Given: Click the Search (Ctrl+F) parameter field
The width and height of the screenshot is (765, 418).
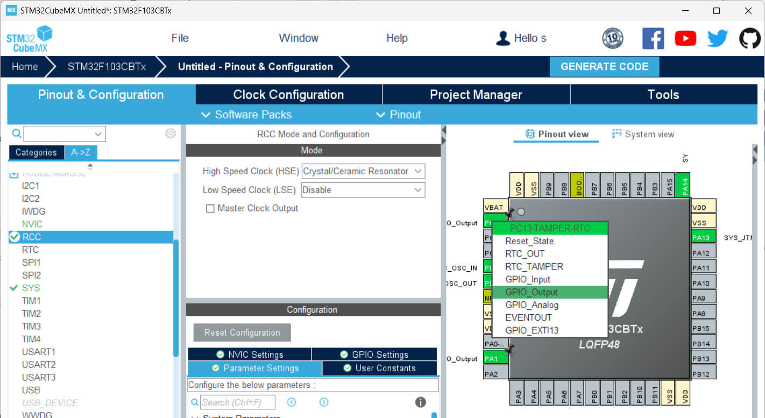Looking at the screenshot, I should point(238,402).
